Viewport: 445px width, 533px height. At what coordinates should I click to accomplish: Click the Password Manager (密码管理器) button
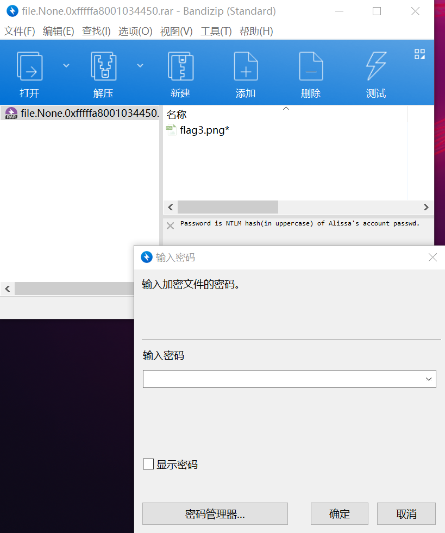(x=215, y=514)
